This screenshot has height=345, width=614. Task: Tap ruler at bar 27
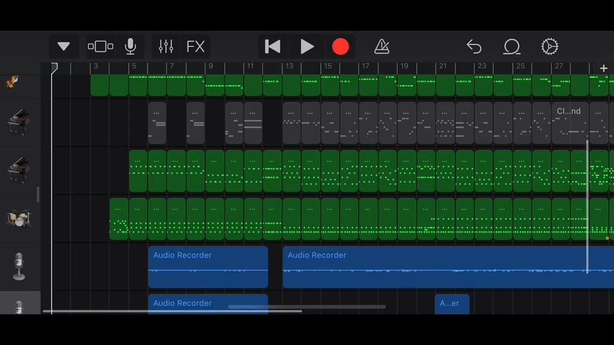pos(559,66)
